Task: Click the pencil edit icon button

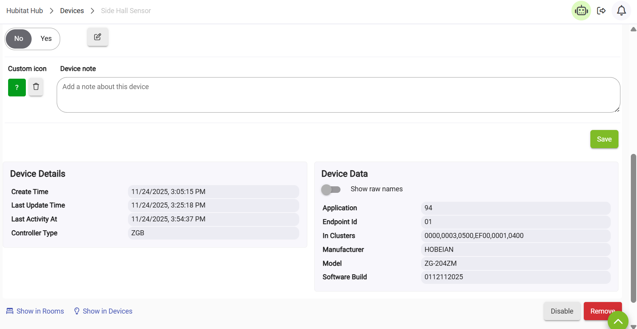Action: (98, 37)
